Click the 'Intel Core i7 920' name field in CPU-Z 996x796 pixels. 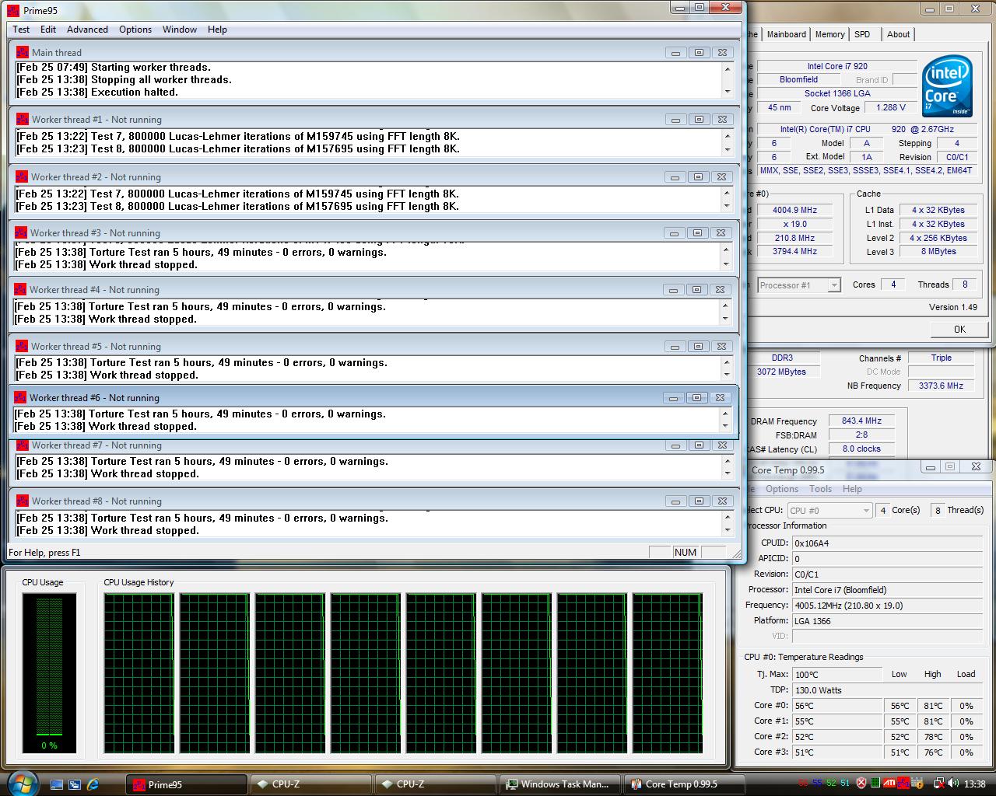(837, 66)
